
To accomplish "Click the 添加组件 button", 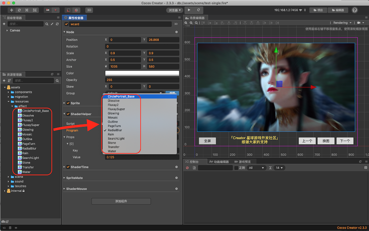I will point(121,201).
